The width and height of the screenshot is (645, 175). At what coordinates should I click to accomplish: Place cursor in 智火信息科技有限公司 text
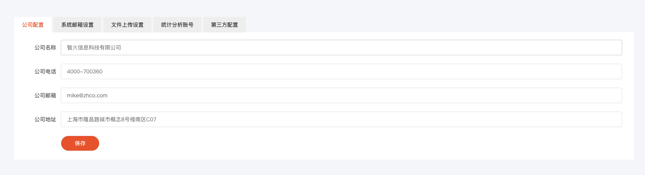tap(94, 48)
